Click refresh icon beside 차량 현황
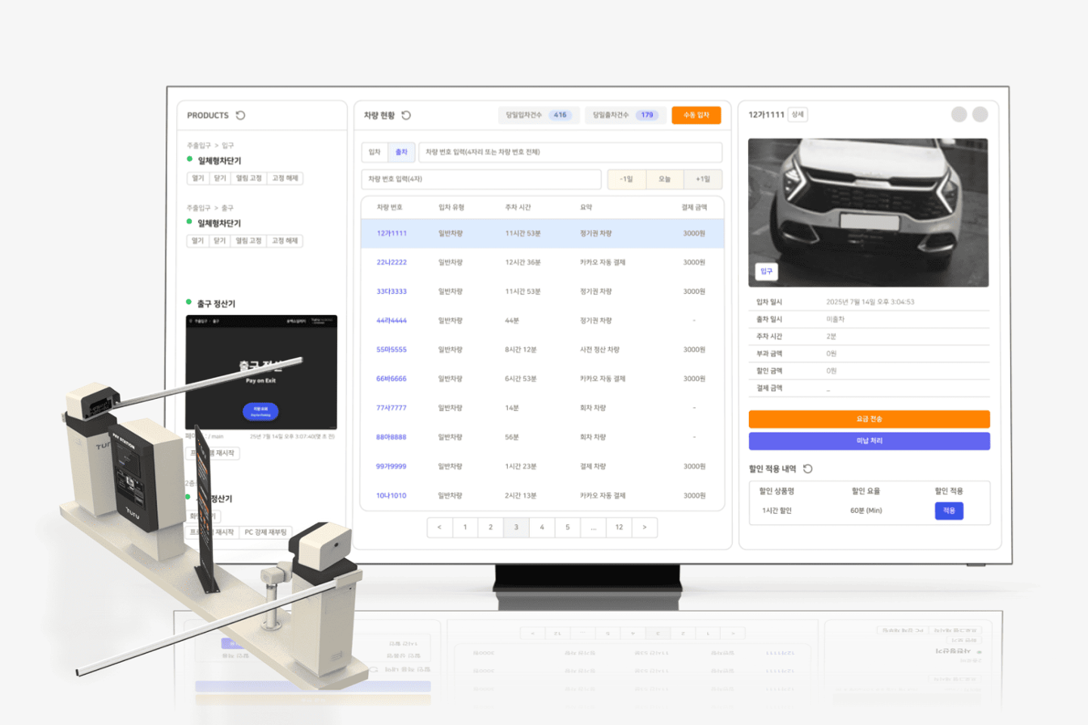Viewport: 1088px width, 725px height. [x=406, y=116]
